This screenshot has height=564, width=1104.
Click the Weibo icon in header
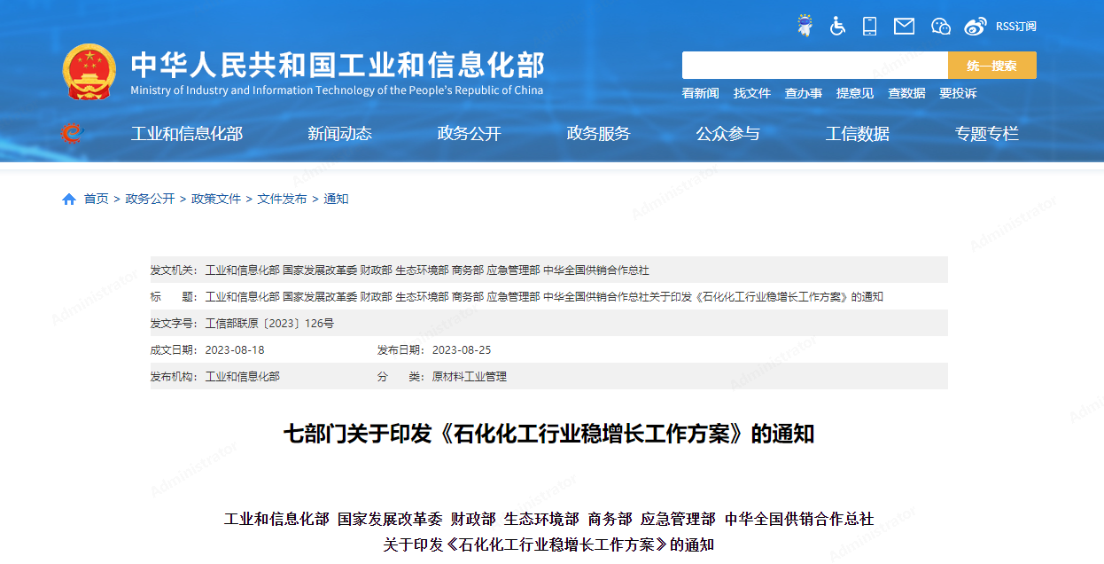click(976, 27)
